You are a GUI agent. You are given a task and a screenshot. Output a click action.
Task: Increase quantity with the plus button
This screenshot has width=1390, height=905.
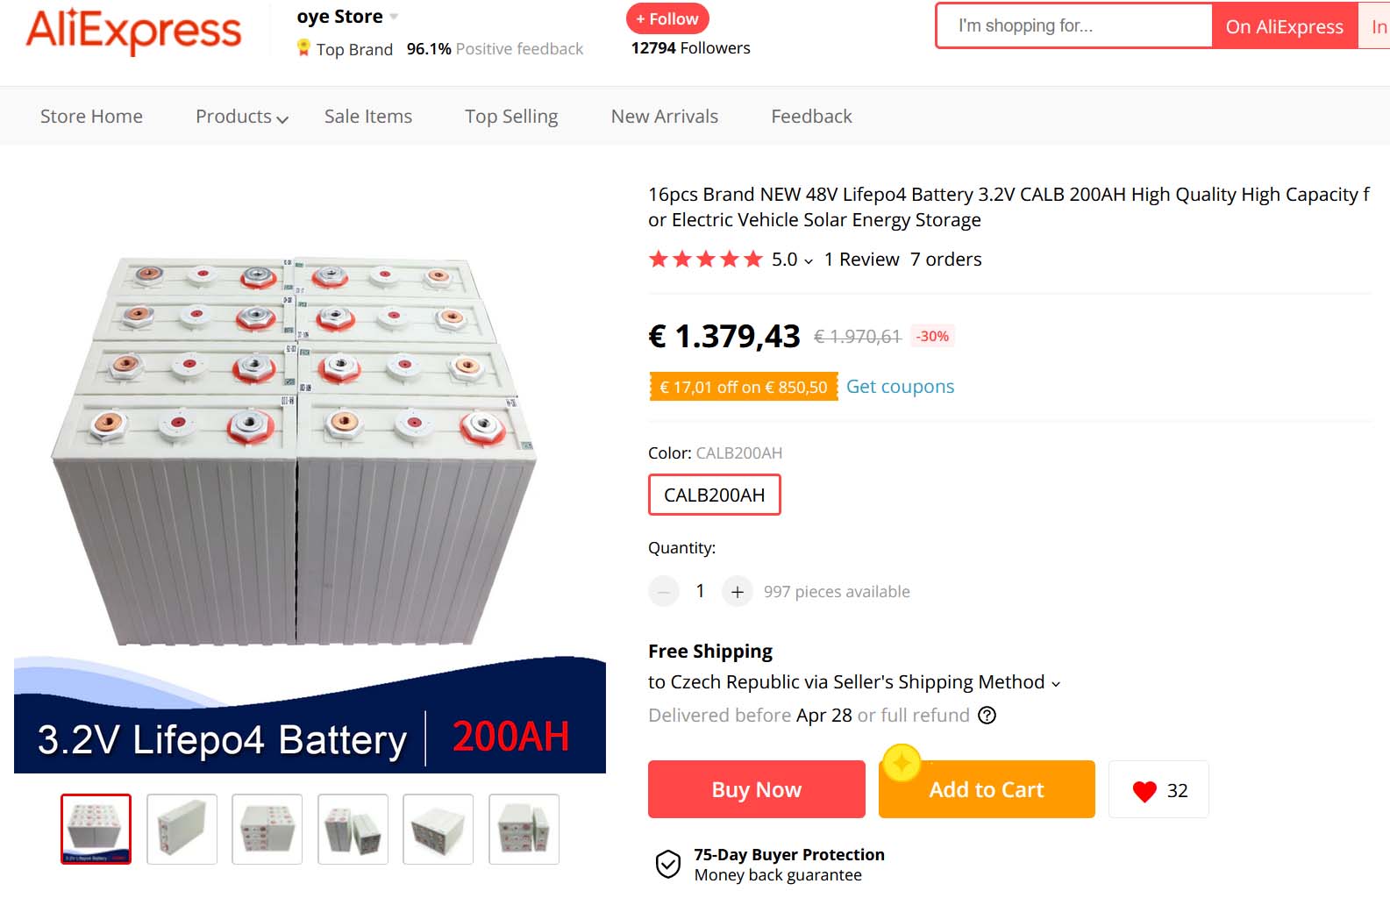[738, 592]
